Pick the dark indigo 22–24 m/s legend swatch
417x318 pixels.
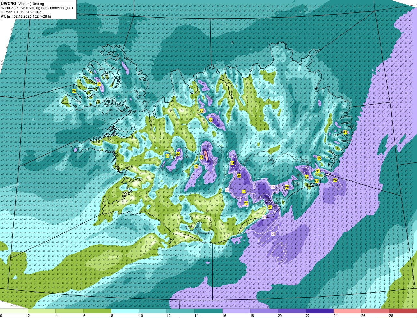pyautogui.click(x=320, y=311)
